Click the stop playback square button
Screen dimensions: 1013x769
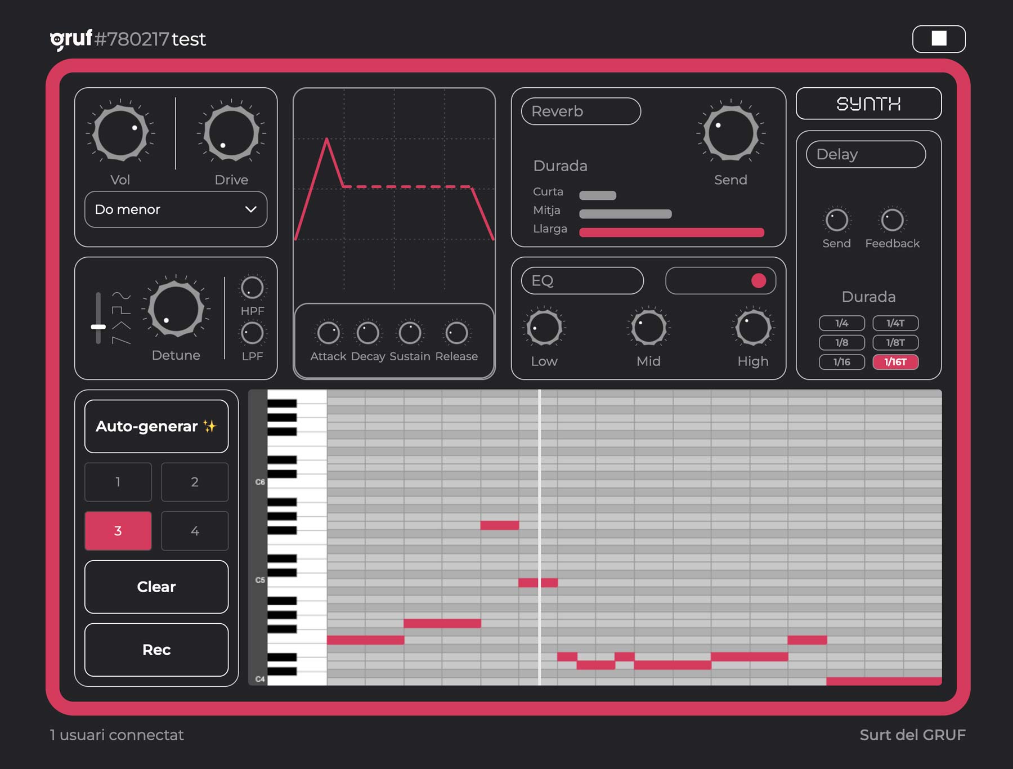point(939,39)
